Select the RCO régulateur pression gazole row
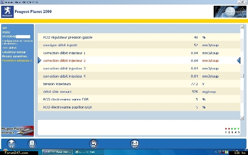This screenshot has width=248, height=155. [139, 37]
